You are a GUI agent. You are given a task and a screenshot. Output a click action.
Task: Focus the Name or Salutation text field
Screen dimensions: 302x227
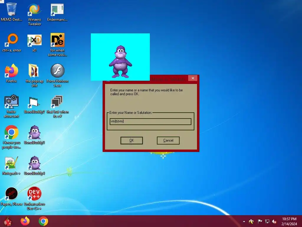tap(150, 121)
